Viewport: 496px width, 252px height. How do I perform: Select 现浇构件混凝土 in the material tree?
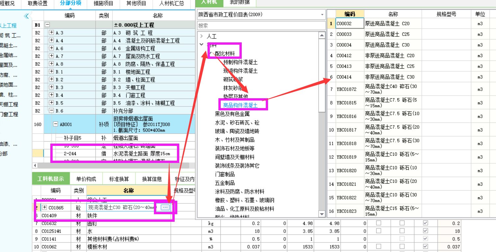[x=240, y=71]
